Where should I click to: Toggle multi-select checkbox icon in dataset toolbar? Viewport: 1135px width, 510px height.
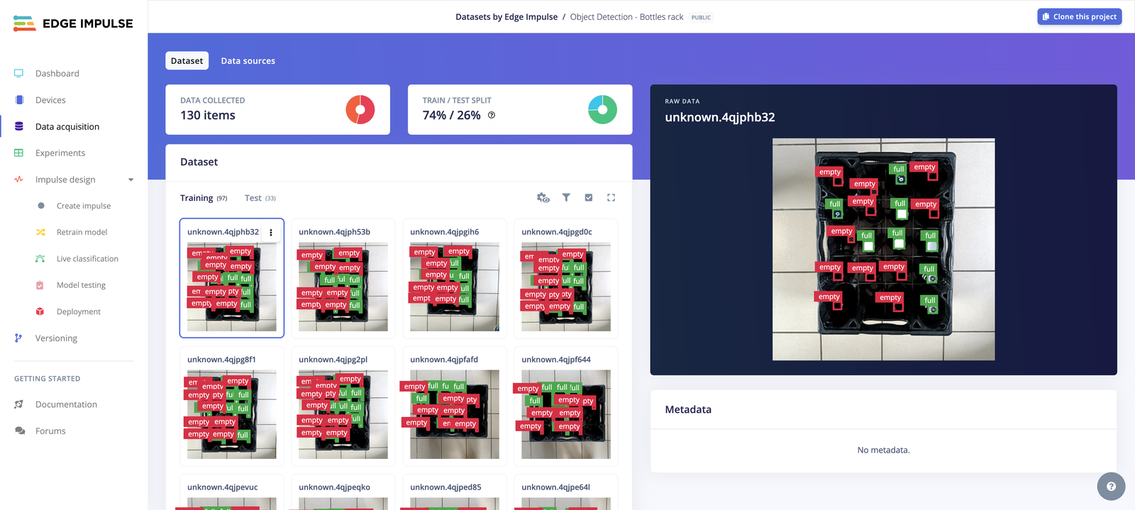tap(589, 198)
